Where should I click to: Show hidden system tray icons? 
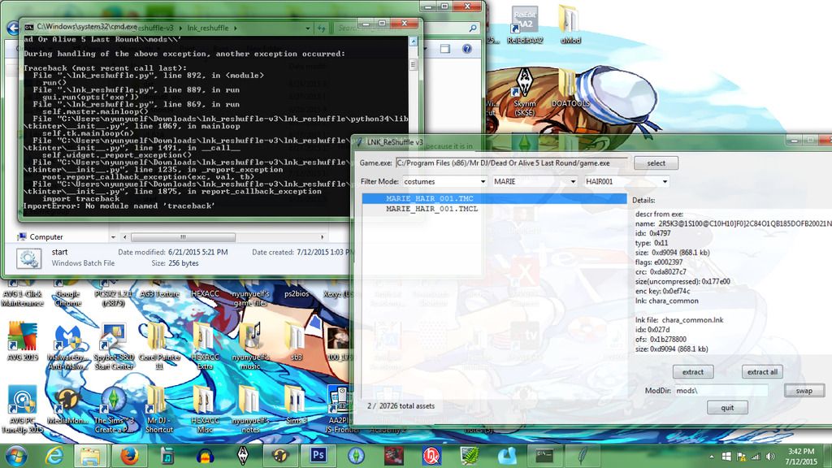pos(712,457)
